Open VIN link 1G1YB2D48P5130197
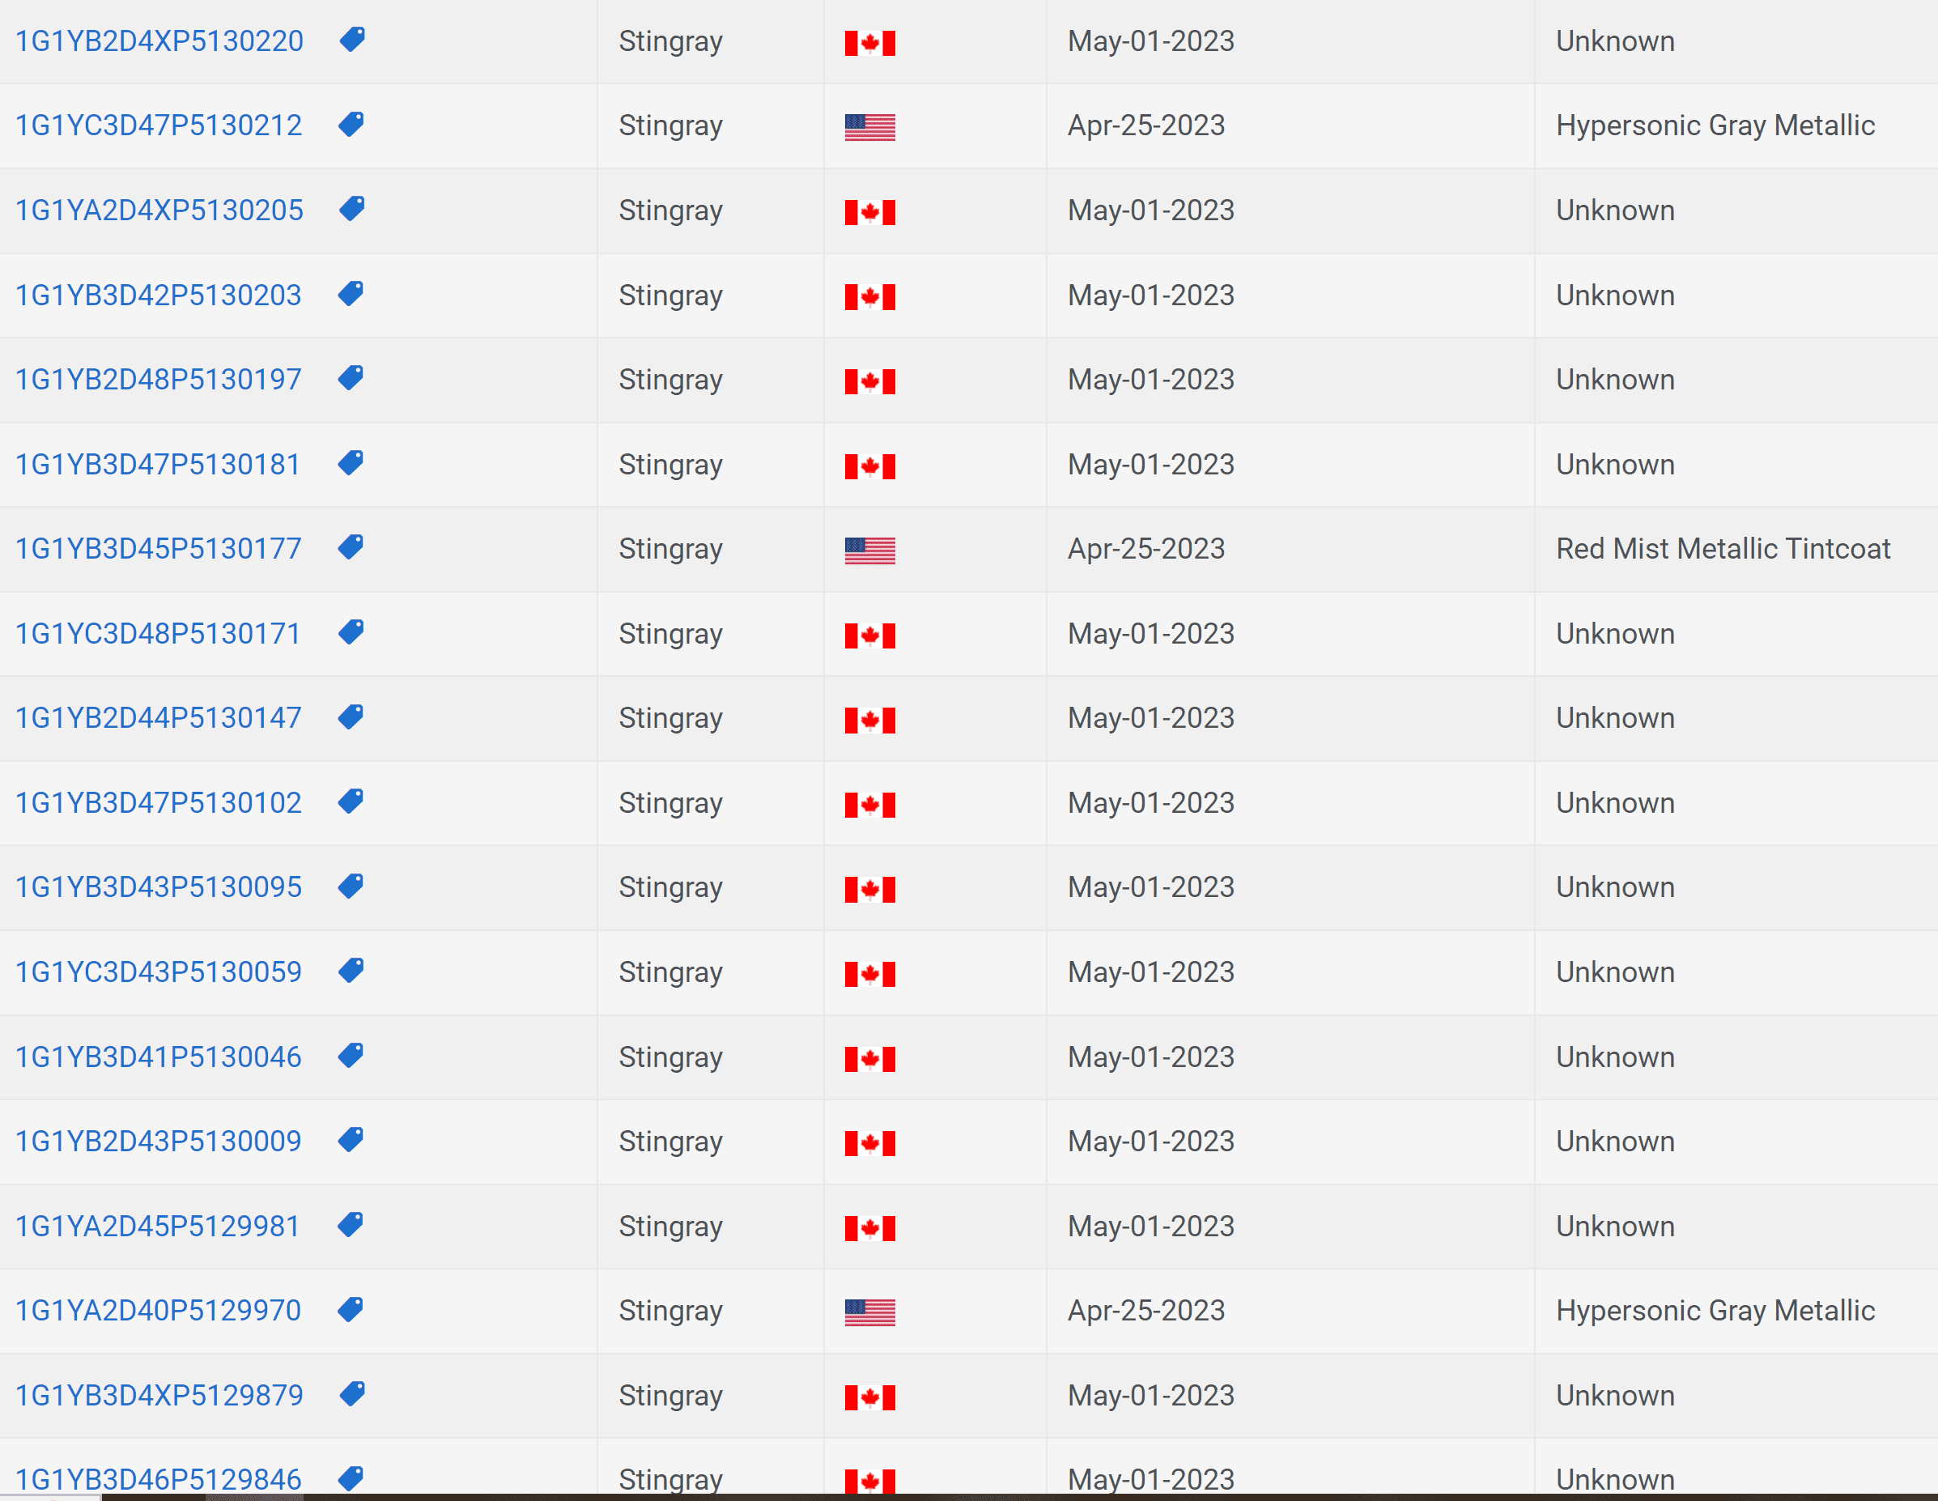1938x1501 pixels. pos(159,379)
